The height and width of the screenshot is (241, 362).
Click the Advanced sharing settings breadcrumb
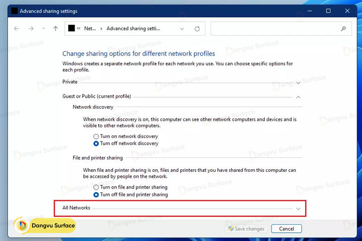coord(133,28)
